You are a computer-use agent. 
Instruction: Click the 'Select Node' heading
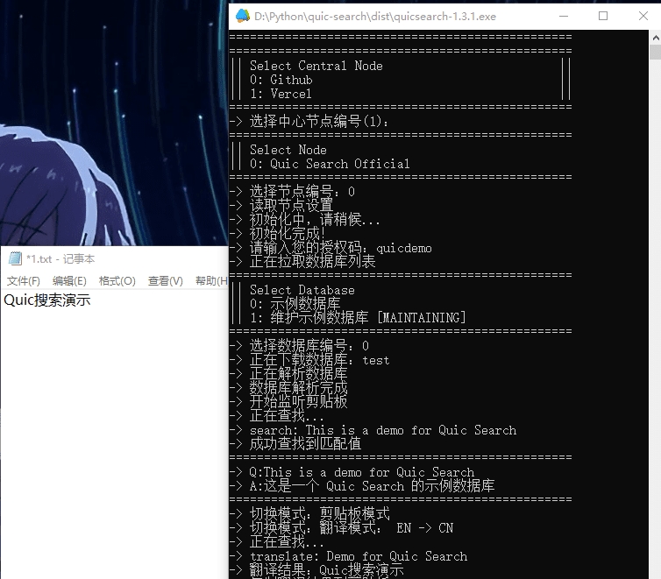[x=288, y=150]
